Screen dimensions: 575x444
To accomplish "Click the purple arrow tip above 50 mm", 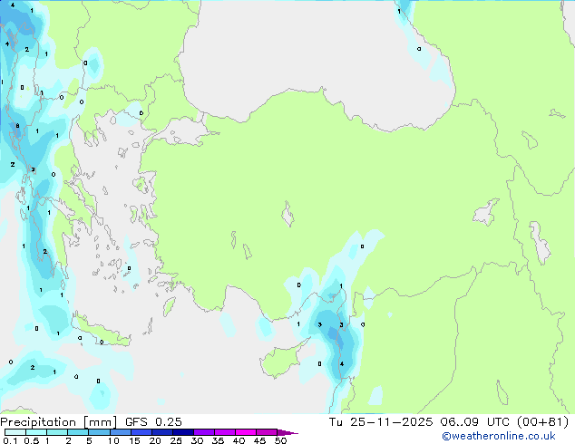I will pyautogui.click(x=287, y=432).
